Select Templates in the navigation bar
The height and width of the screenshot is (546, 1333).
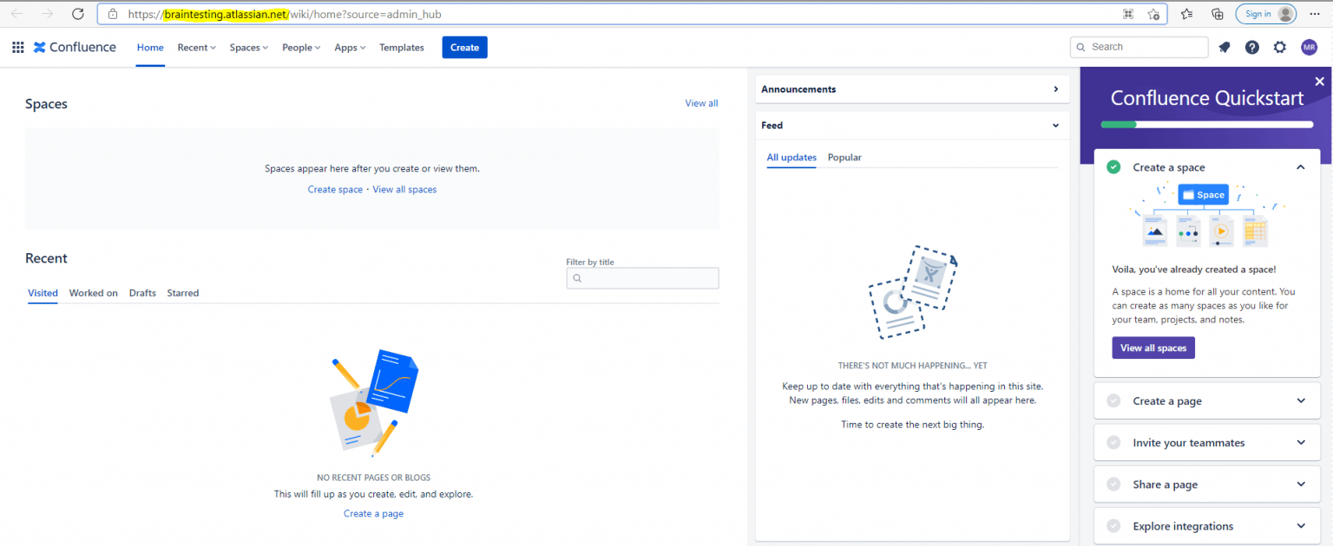[x=401, y=48]
